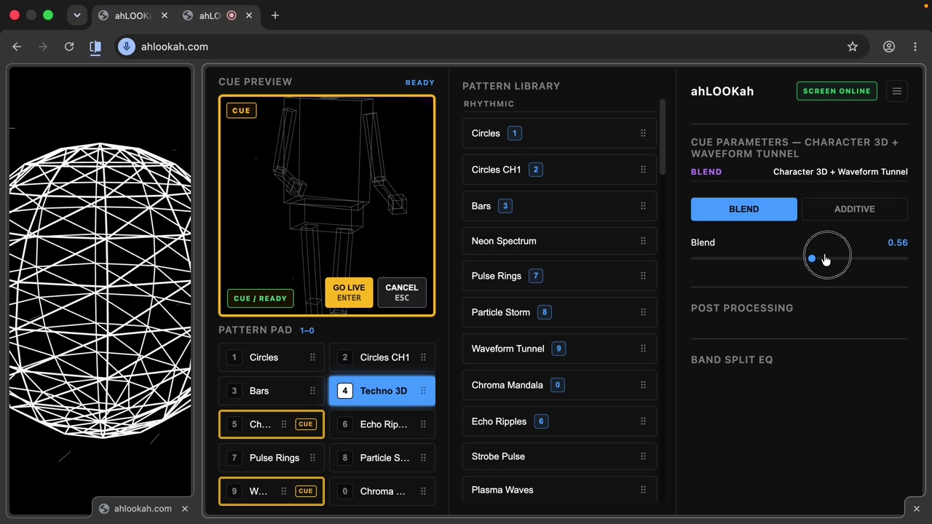Click drag handle on pad 8 Particle S
This screenshot has height=524, width=932.
[x=423, y=458]
